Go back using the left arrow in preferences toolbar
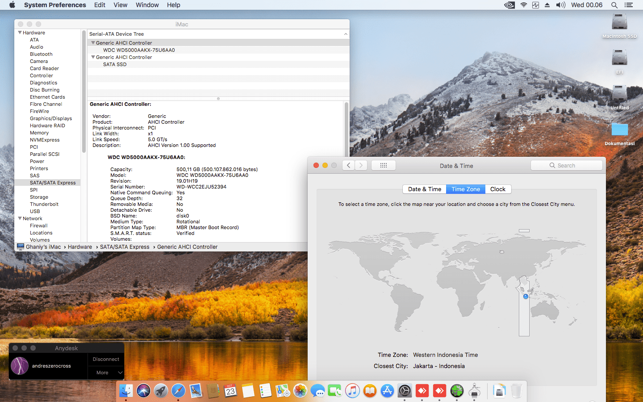 [349, 165]
